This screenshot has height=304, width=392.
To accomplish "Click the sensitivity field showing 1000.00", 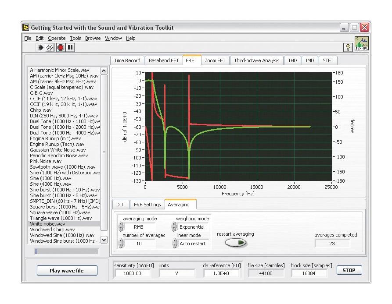I will click(132, 273).
